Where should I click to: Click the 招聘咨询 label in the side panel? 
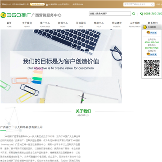(x=152, y=51)
